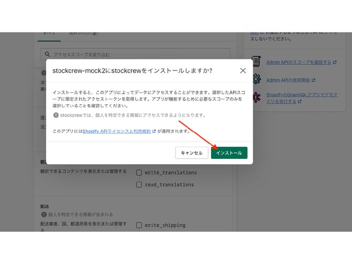
Task: Close the install dialog with the X
Action: [x=243, y=70]
